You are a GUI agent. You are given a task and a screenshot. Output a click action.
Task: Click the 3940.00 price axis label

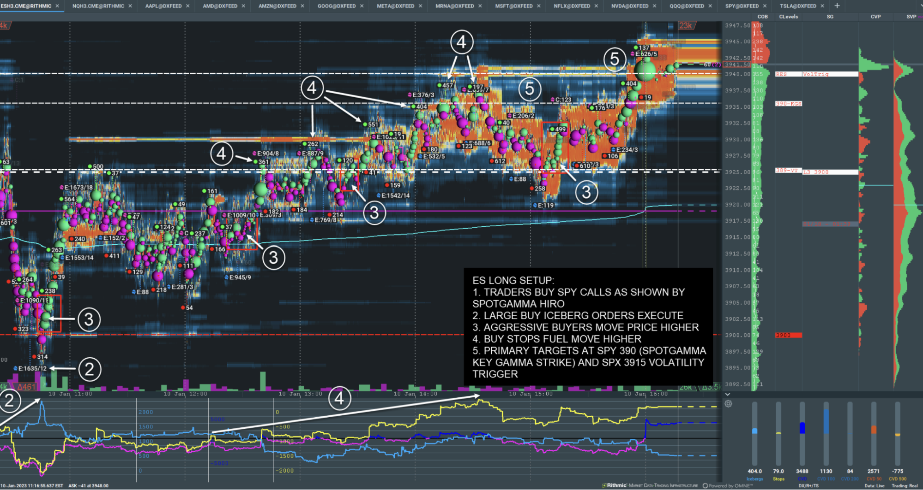coord(737,74)
